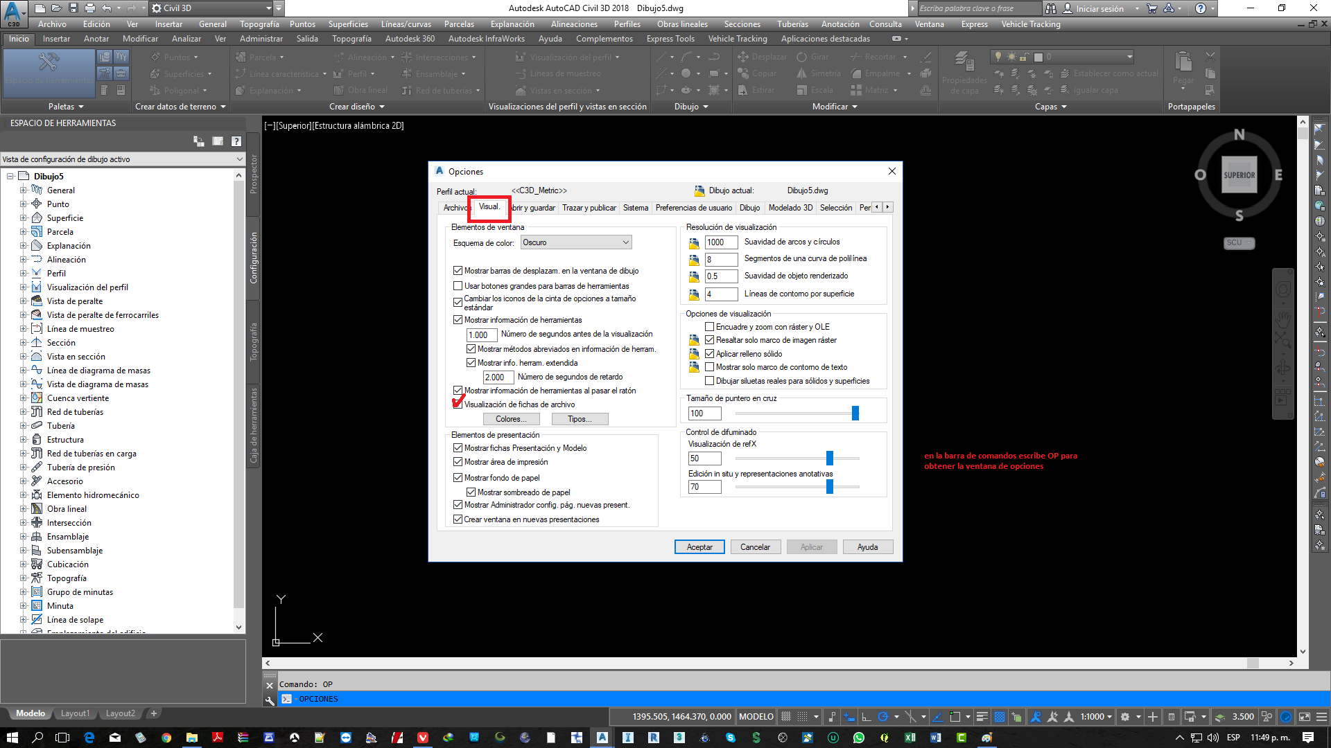Toggle Mostrar barras de desplazam. checkbox

458,271
